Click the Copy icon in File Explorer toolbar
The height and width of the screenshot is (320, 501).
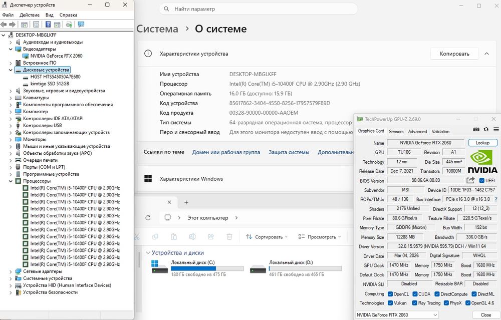[x=155, y=237]
